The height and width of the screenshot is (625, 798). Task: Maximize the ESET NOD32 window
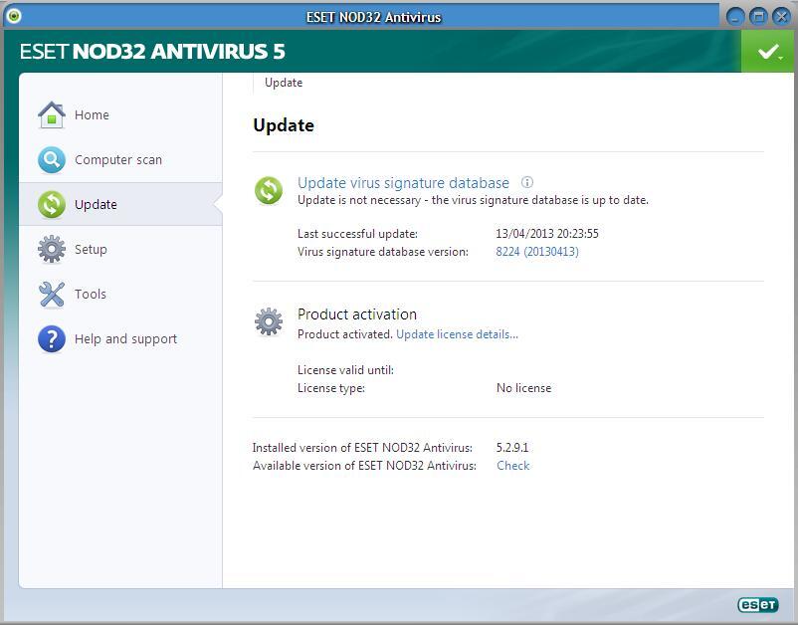pyautogui.click(x=758, y=17)
